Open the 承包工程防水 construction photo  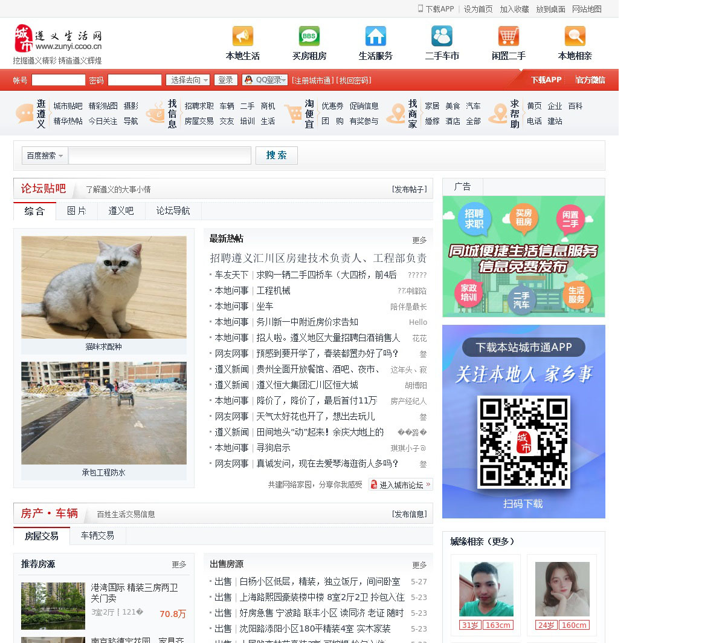(104, 413)
